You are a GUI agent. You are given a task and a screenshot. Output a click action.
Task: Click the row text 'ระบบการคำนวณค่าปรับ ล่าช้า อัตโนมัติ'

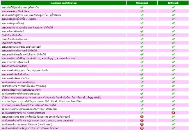[x=21, y=47]
